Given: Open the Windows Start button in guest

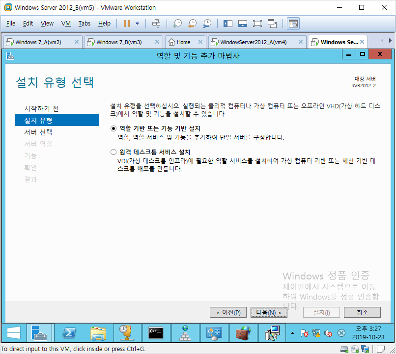Looking at the screenshot, I should [x=14, y=333].
